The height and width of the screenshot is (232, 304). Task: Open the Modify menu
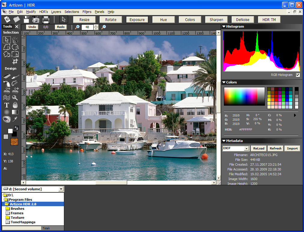pyautogui.click(x=31, y=12)
